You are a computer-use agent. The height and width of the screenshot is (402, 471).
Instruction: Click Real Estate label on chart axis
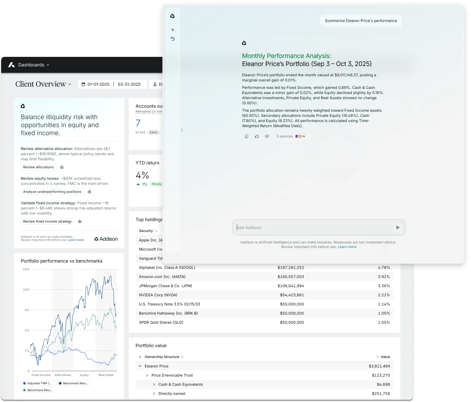[x=106, y=375]
